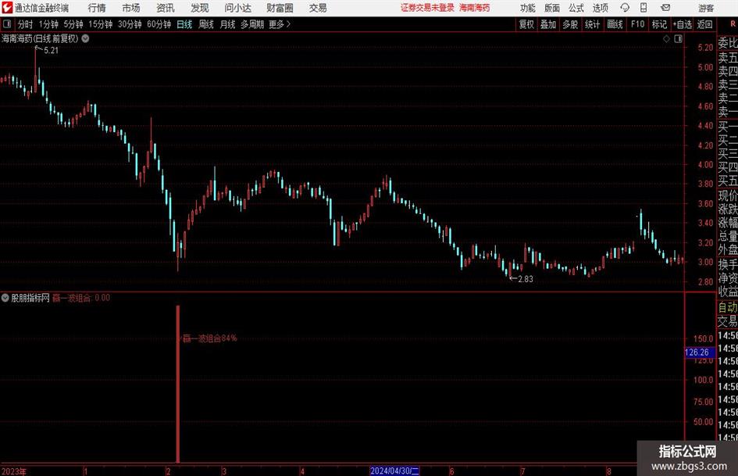Image resolution: width=738 pixels, height=476 pixels.
Task: Expand the 股朋指标网 indicator dropdown
Action: (5, 298)
